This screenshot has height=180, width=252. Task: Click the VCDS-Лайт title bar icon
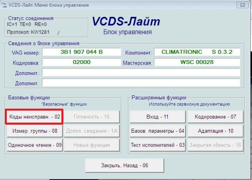coord(4,5)
